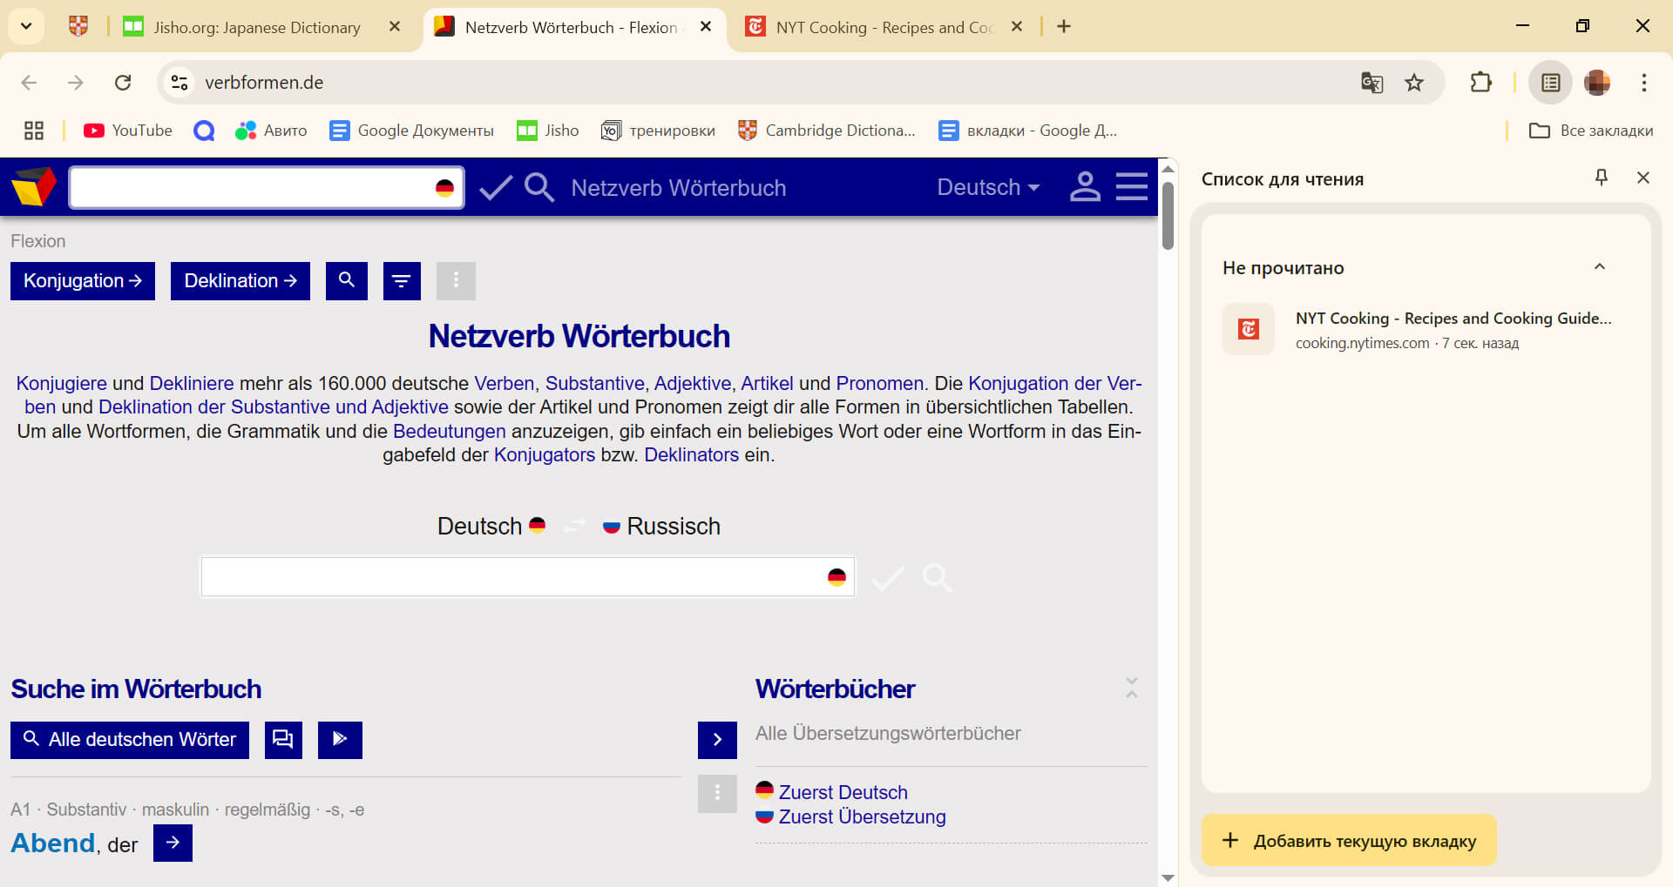Collapse the Wörterbücher section chevrons
Image resolution: width=1673 pixels, height=887 pixels.
[x=1131, y=688]
